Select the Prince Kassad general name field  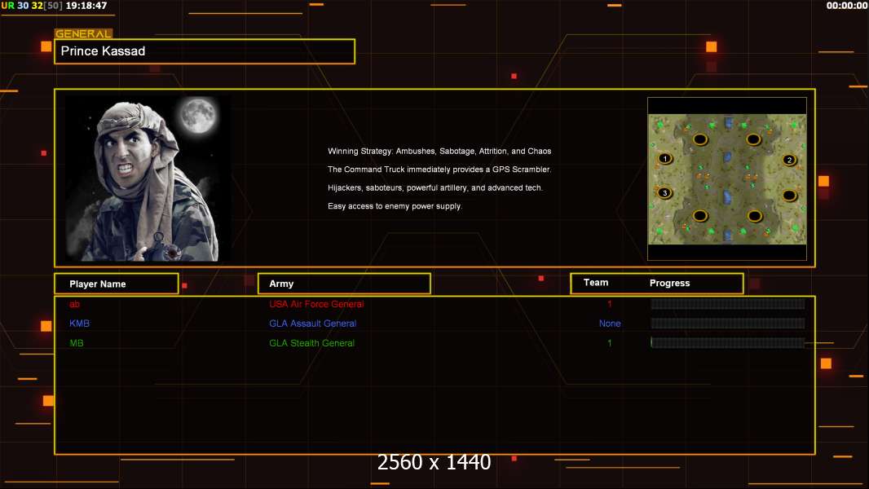click(205, 51)
